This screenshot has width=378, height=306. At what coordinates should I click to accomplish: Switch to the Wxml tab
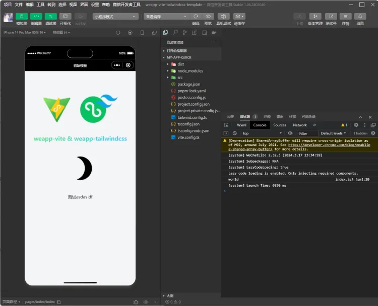241,125
